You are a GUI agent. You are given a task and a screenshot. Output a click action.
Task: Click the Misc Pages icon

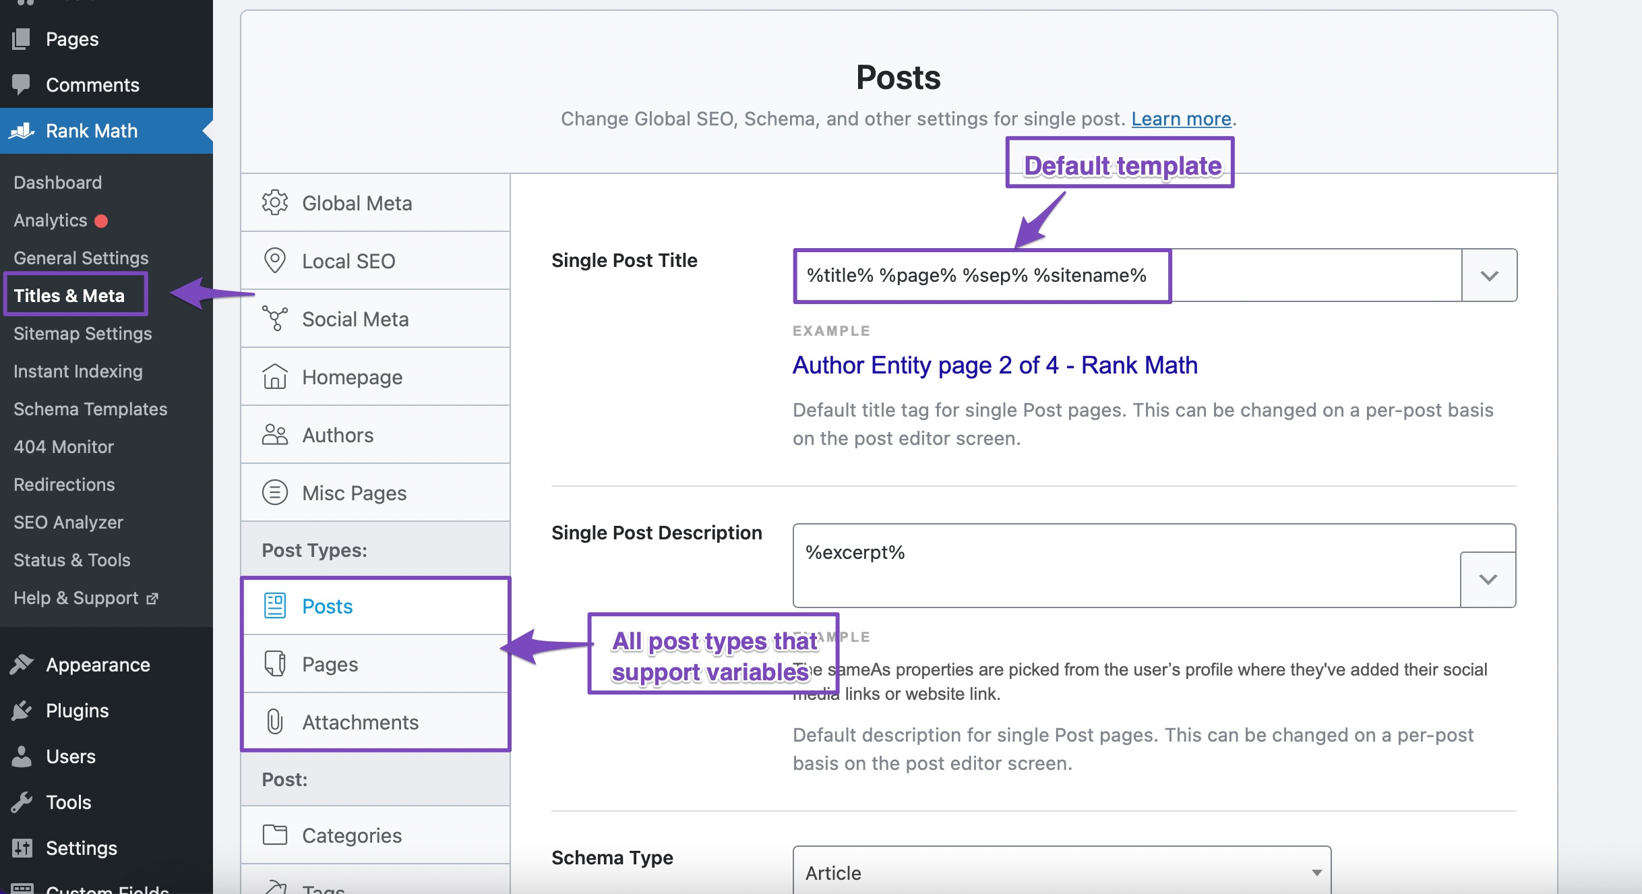coord(273,494)
